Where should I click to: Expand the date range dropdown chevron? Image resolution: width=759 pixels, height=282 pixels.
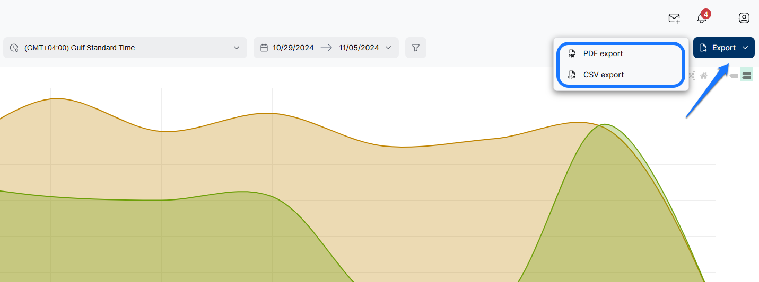click(x=389, y=48)
